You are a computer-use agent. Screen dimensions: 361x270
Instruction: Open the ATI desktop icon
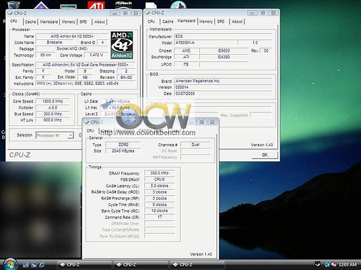click(96, 5)
